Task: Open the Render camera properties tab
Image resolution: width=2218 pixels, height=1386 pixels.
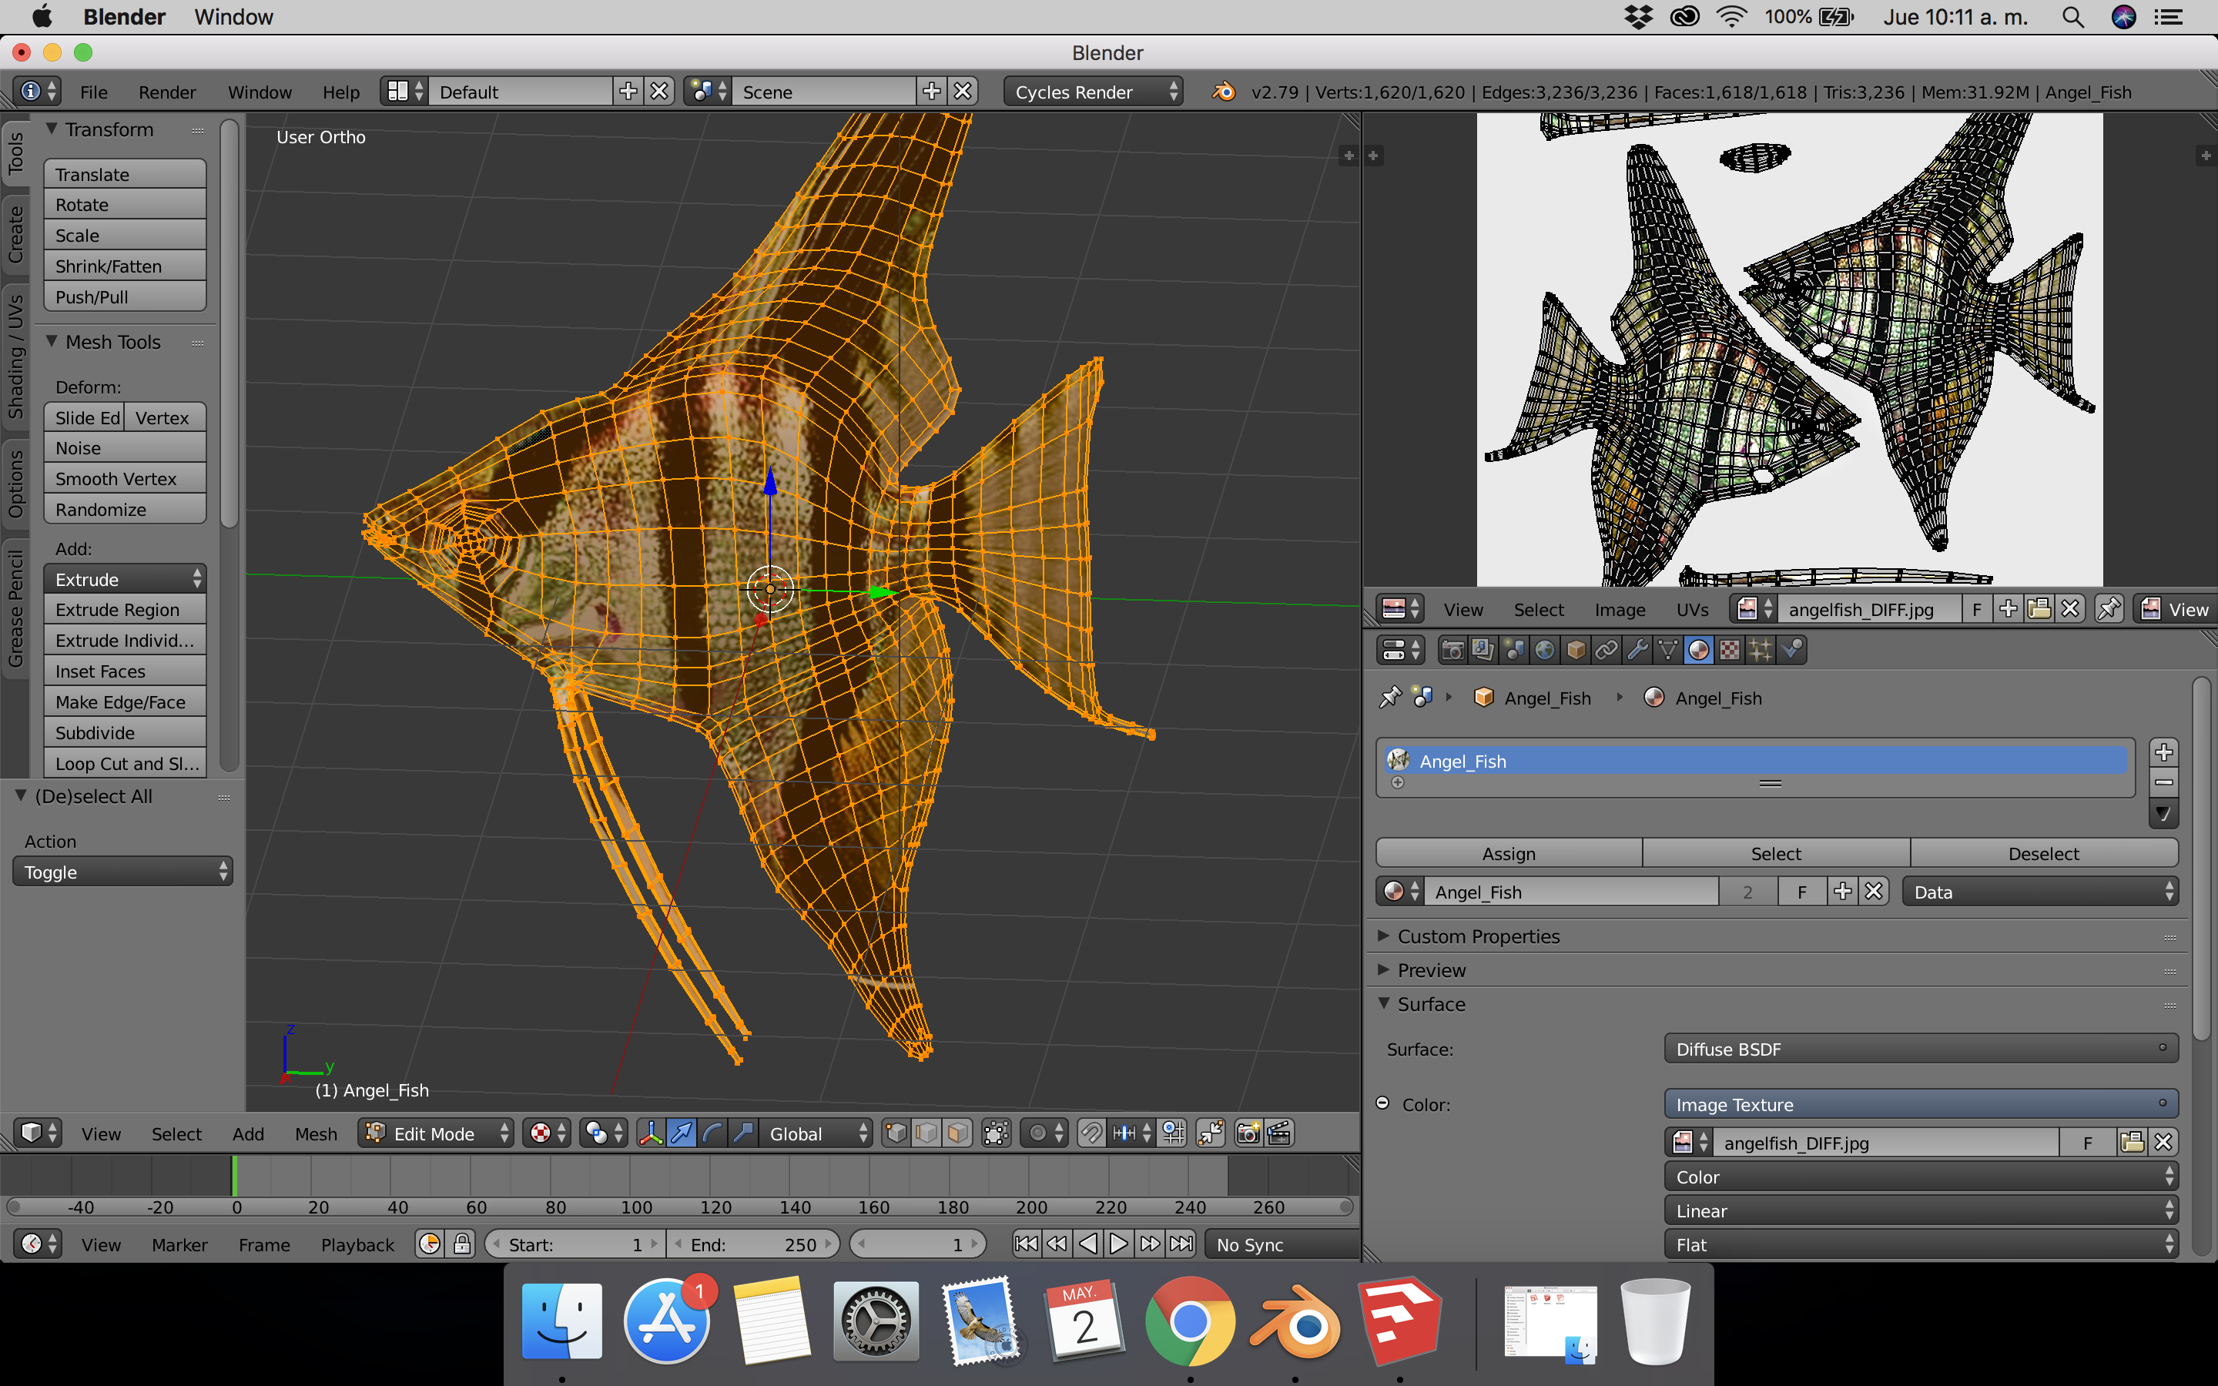Action: (x=1452, y=650)
